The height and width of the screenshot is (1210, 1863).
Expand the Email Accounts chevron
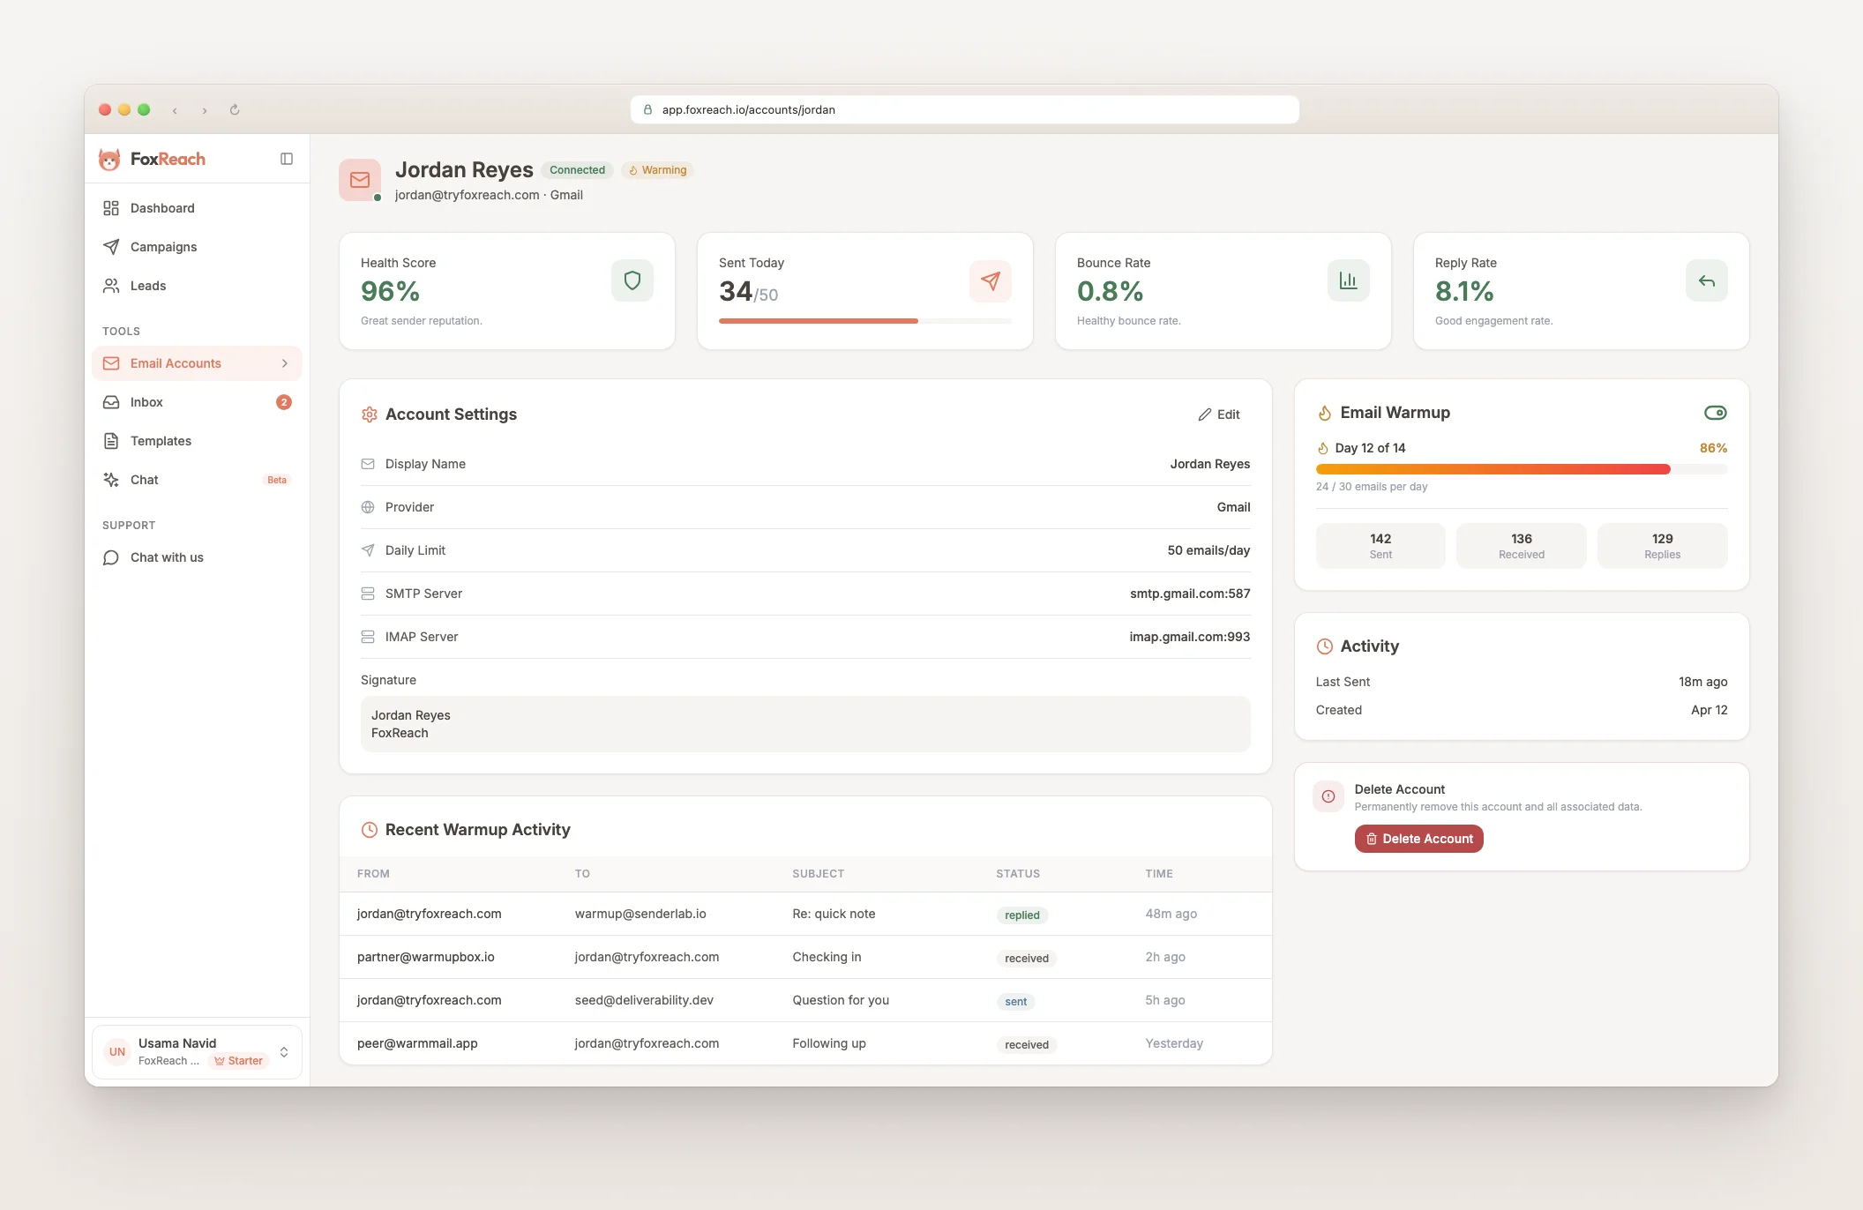click(x=284, y=363)
